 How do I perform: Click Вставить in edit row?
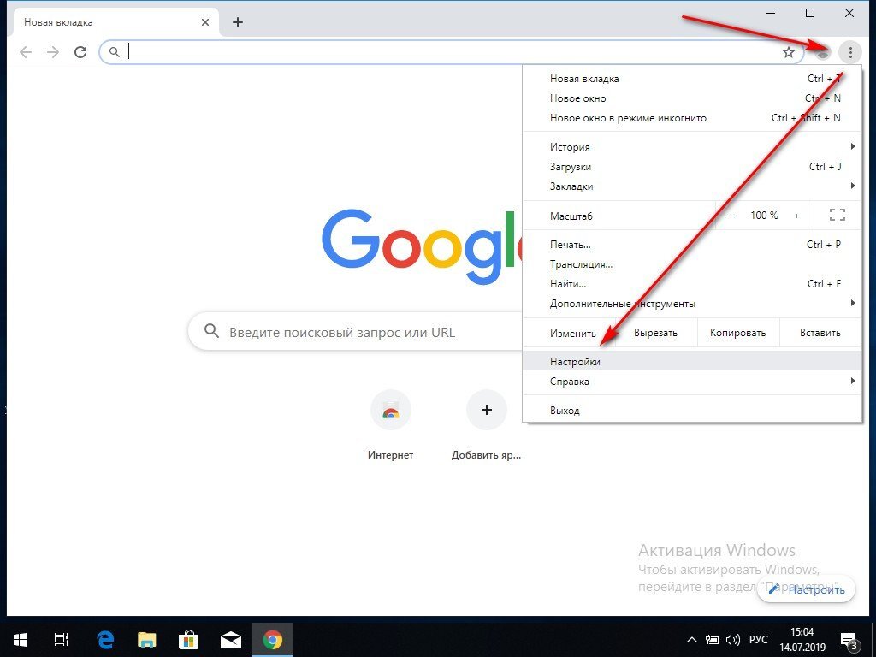tap(820, 333)
